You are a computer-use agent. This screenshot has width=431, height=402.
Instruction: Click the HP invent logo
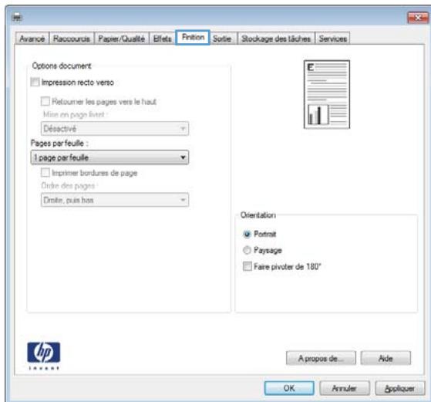pos(43,356)
